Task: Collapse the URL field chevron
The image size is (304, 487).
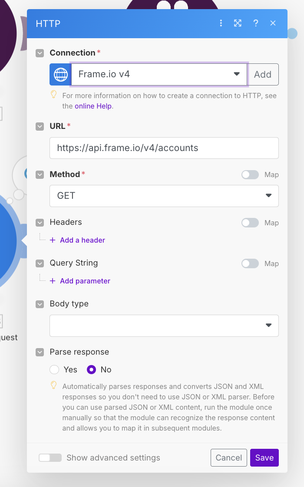Action: (40, 126)
